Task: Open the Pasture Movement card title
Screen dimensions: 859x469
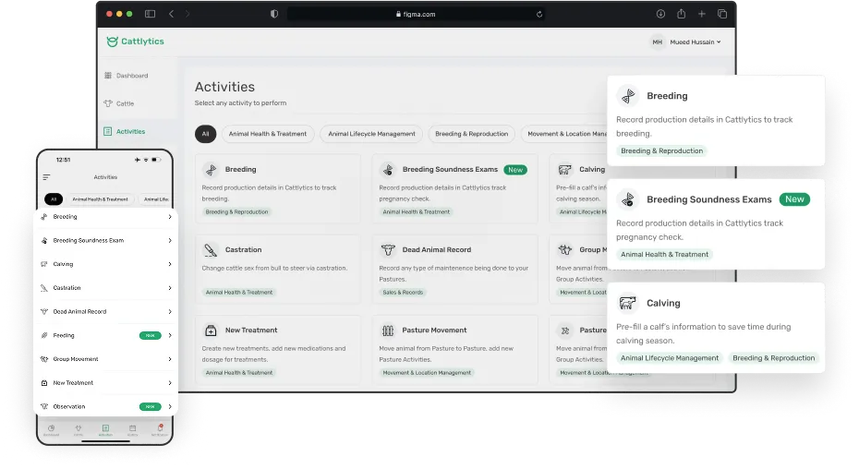Action: pos(434,331)
